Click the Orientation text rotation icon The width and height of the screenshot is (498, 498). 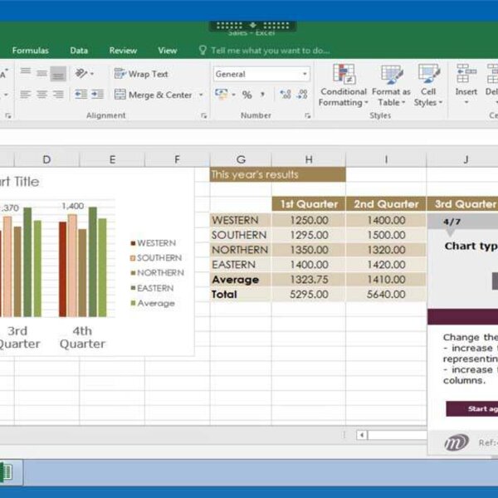click(81, 74)
